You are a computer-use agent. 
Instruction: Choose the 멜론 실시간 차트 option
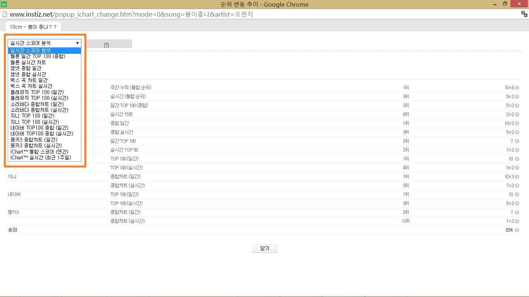[45, 62]
